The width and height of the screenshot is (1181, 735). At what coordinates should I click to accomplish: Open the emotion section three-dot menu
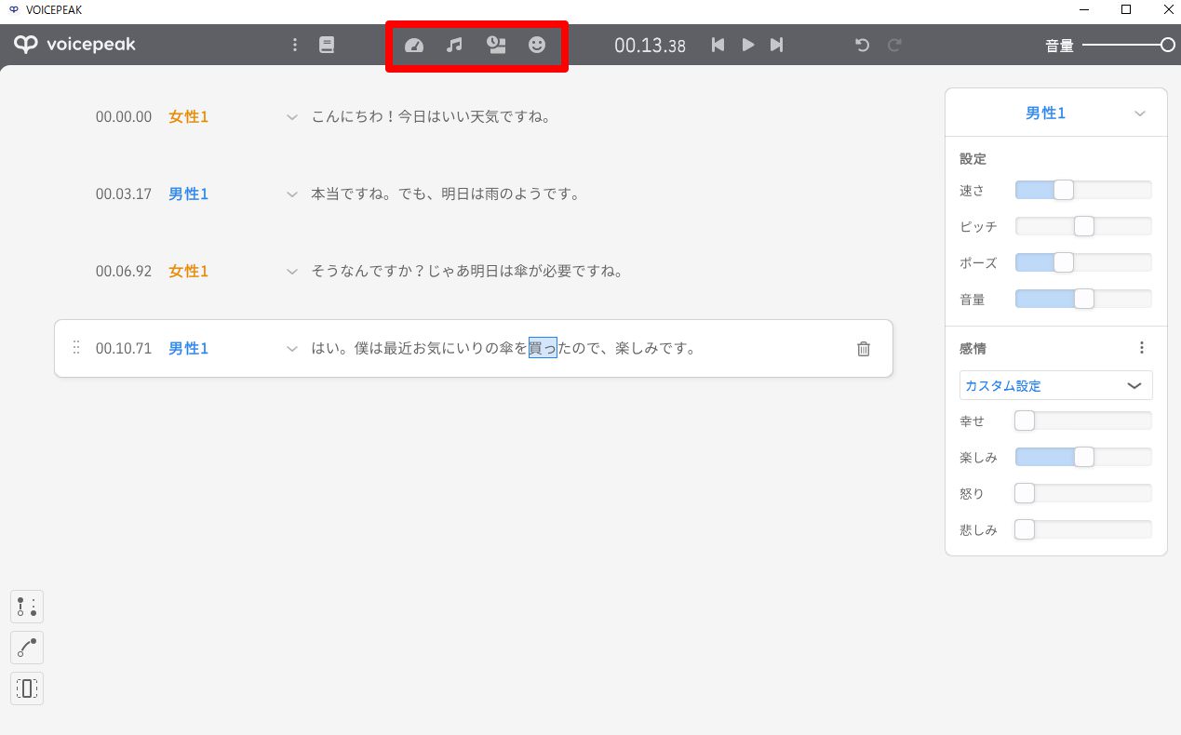1142,348
